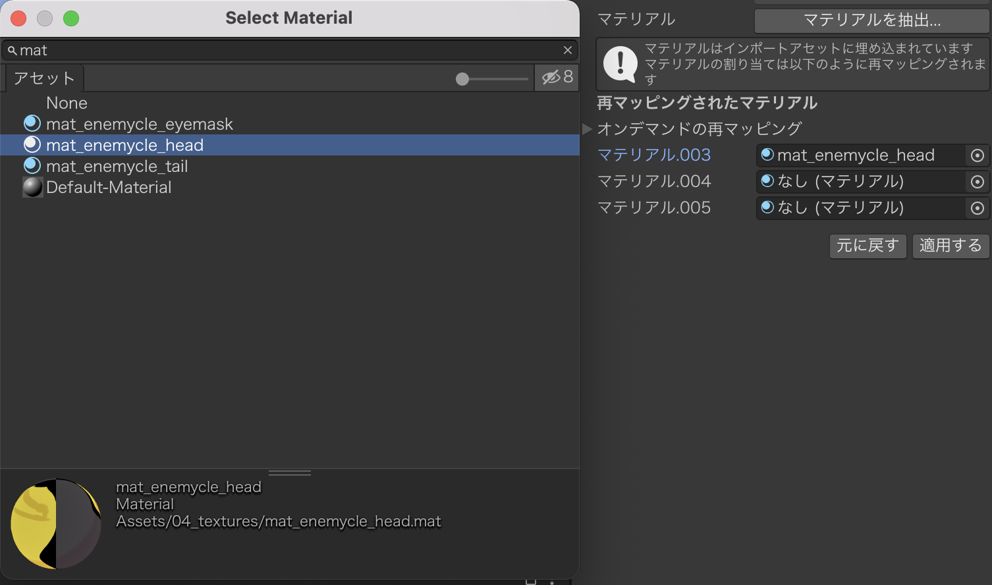Click the preview panel resize handle bar

coord(290,472)
